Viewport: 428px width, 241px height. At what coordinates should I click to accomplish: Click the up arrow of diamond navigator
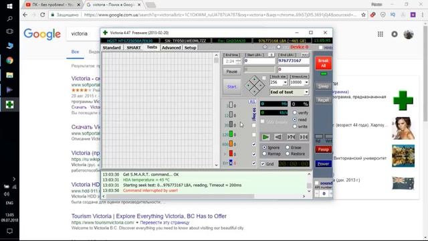(254, 80)
